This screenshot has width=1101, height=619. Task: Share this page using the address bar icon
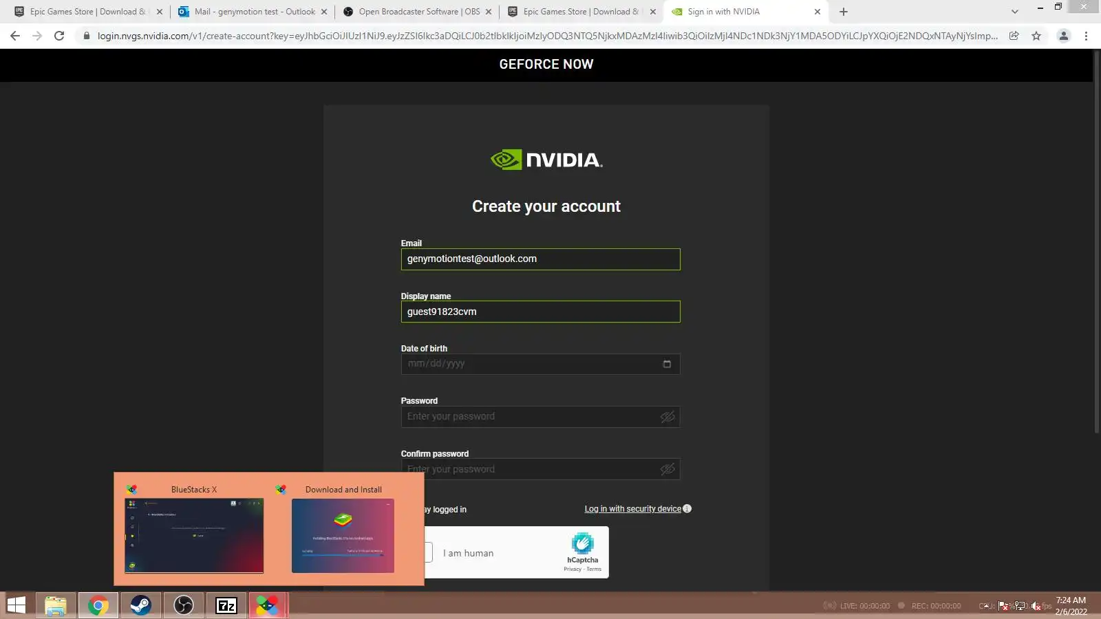1014,36
